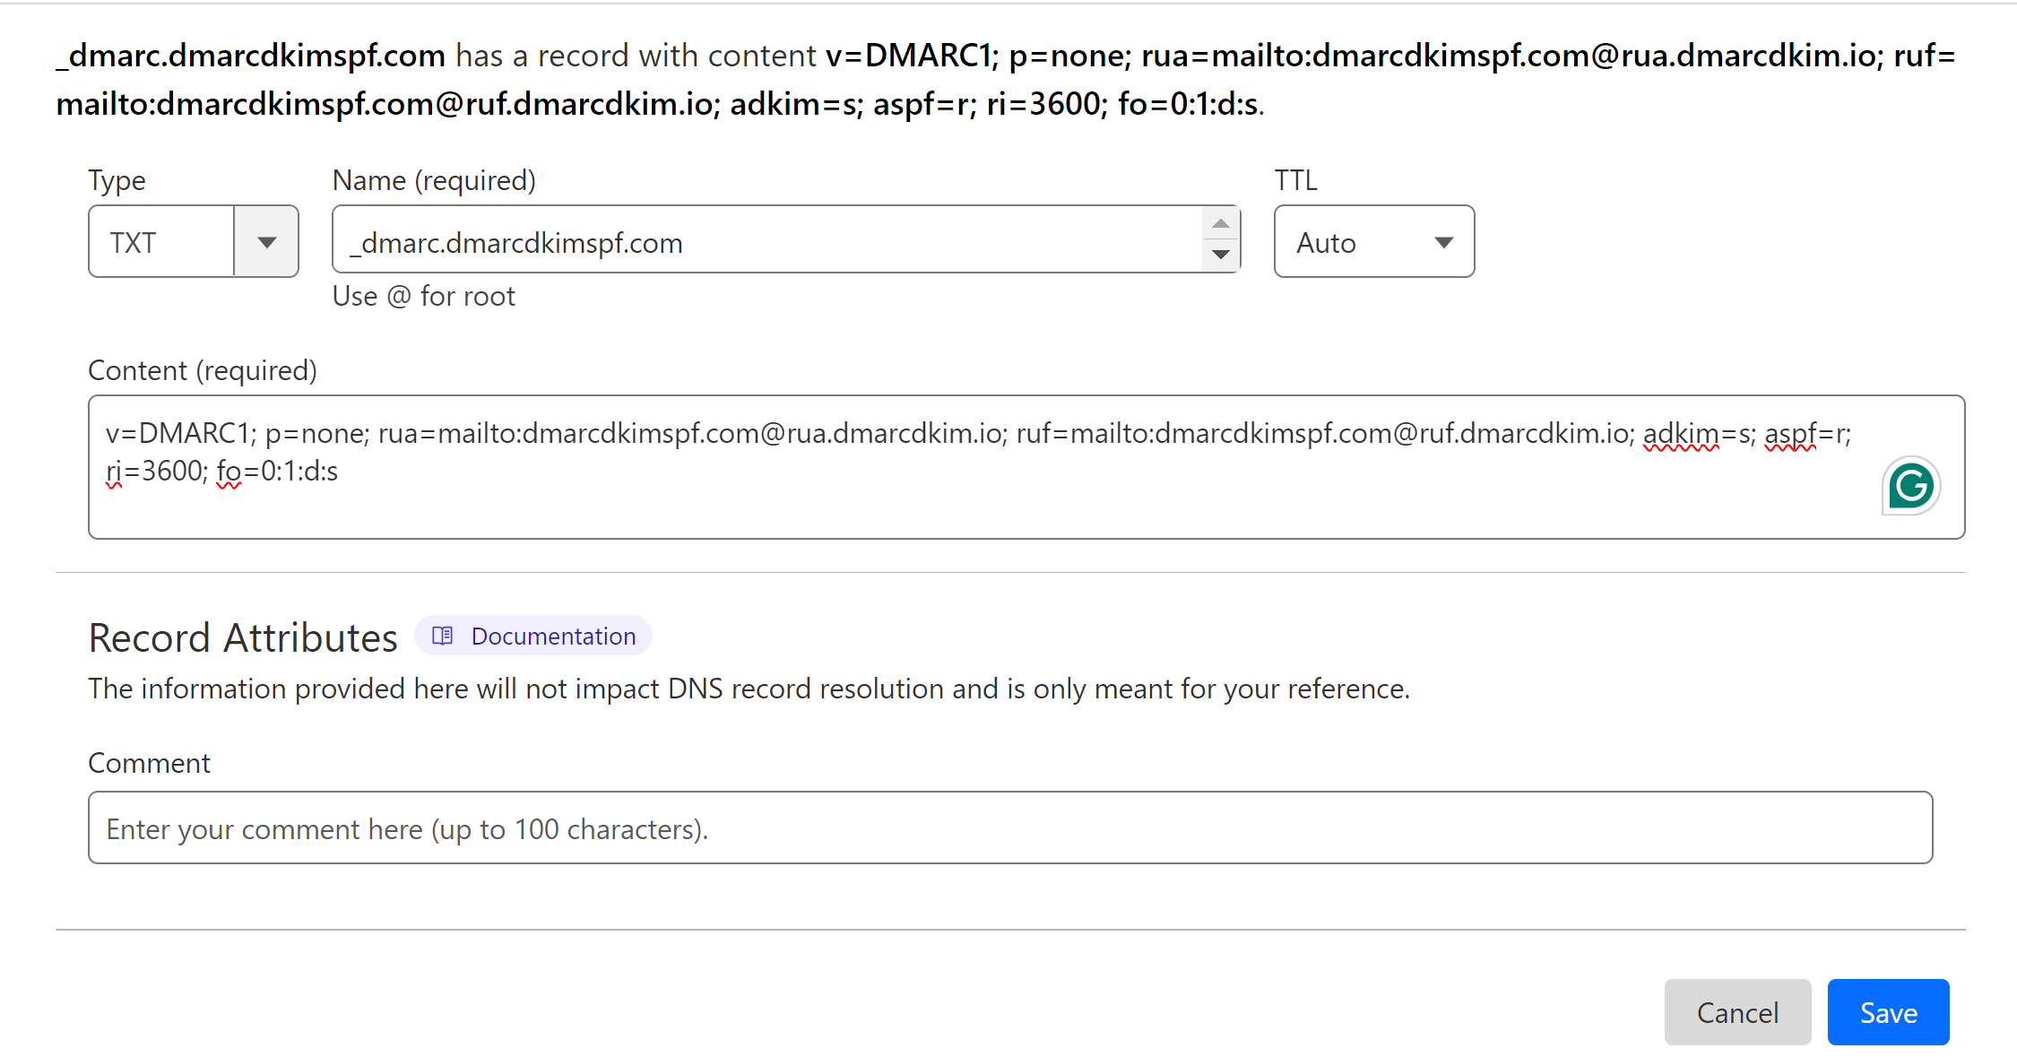Click the DNS record resolution information sentence
This screenshot has height=1057, width=2017.
pyautogui.click(x=749, y=689)
